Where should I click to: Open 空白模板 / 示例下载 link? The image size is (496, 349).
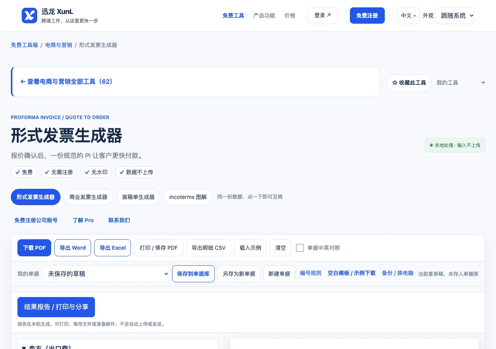(x=351, y=273)
